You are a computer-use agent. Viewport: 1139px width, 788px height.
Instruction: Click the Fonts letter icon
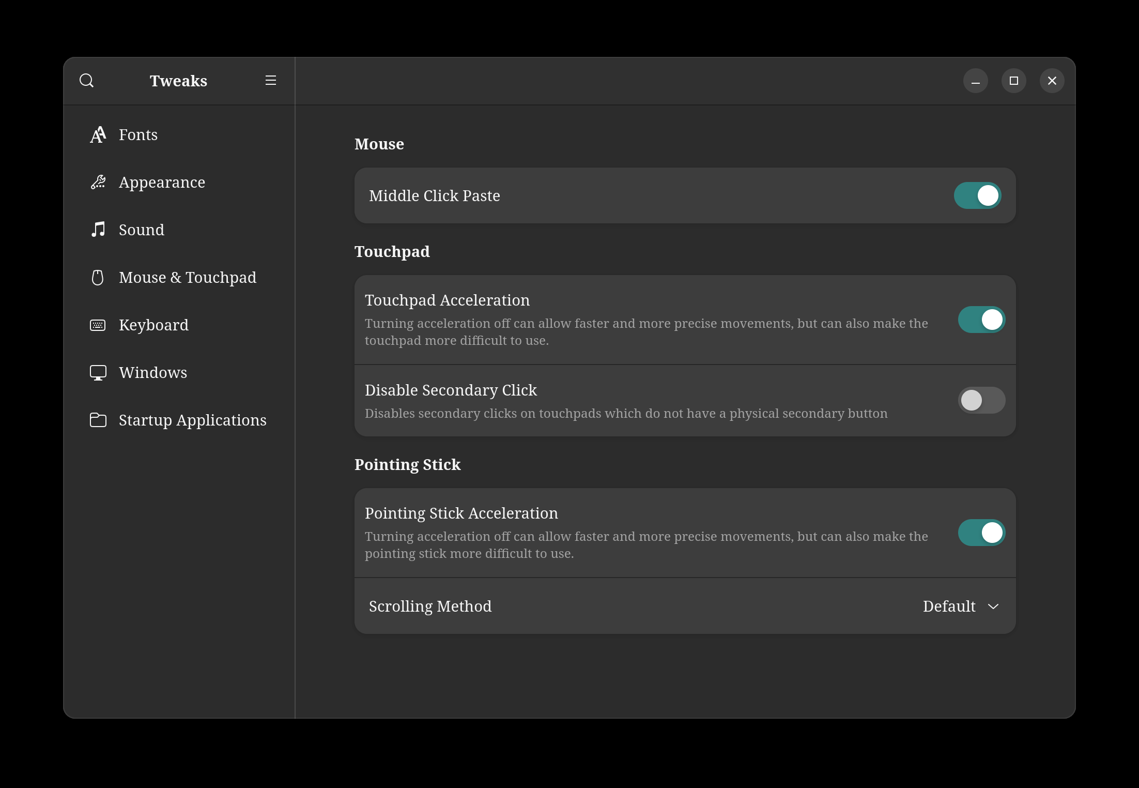click(x=98, y=134)
